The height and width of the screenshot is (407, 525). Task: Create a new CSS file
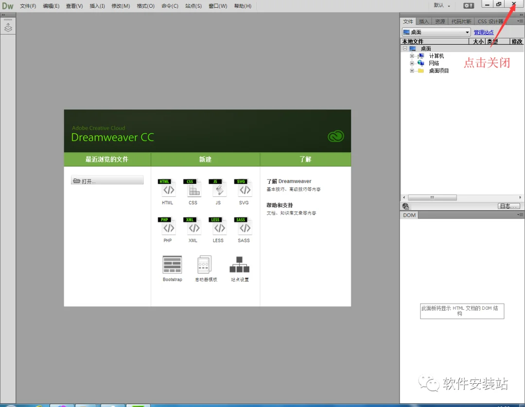(x=193, y=192)
